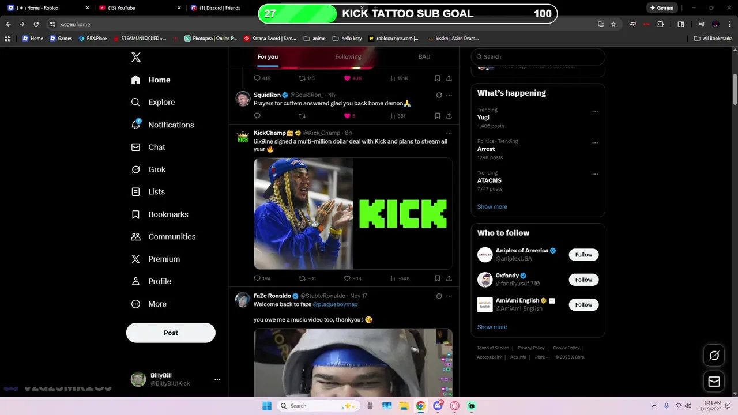738x415 pixels.
Task: Bookmark the top post with 419 replies
Action: click(x=438, y=78)
